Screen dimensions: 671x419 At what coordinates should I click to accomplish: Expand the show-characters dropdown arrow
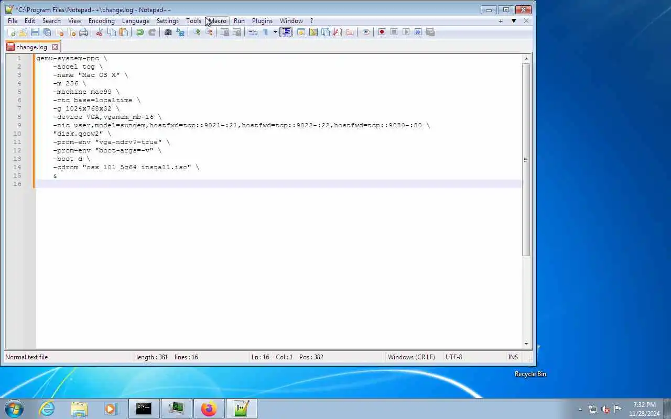[x=275, y=32]
